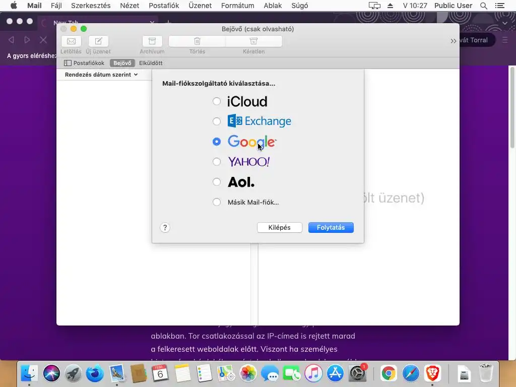Open the Rendezés dátum szerint dropdown
Viewport: 516px width, 387px height.
[x=101, y=75]
